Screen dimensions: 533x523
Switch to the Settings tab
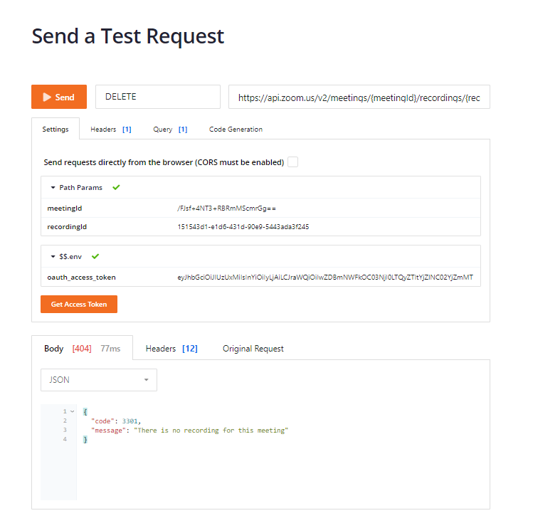(x=56, y=129)
